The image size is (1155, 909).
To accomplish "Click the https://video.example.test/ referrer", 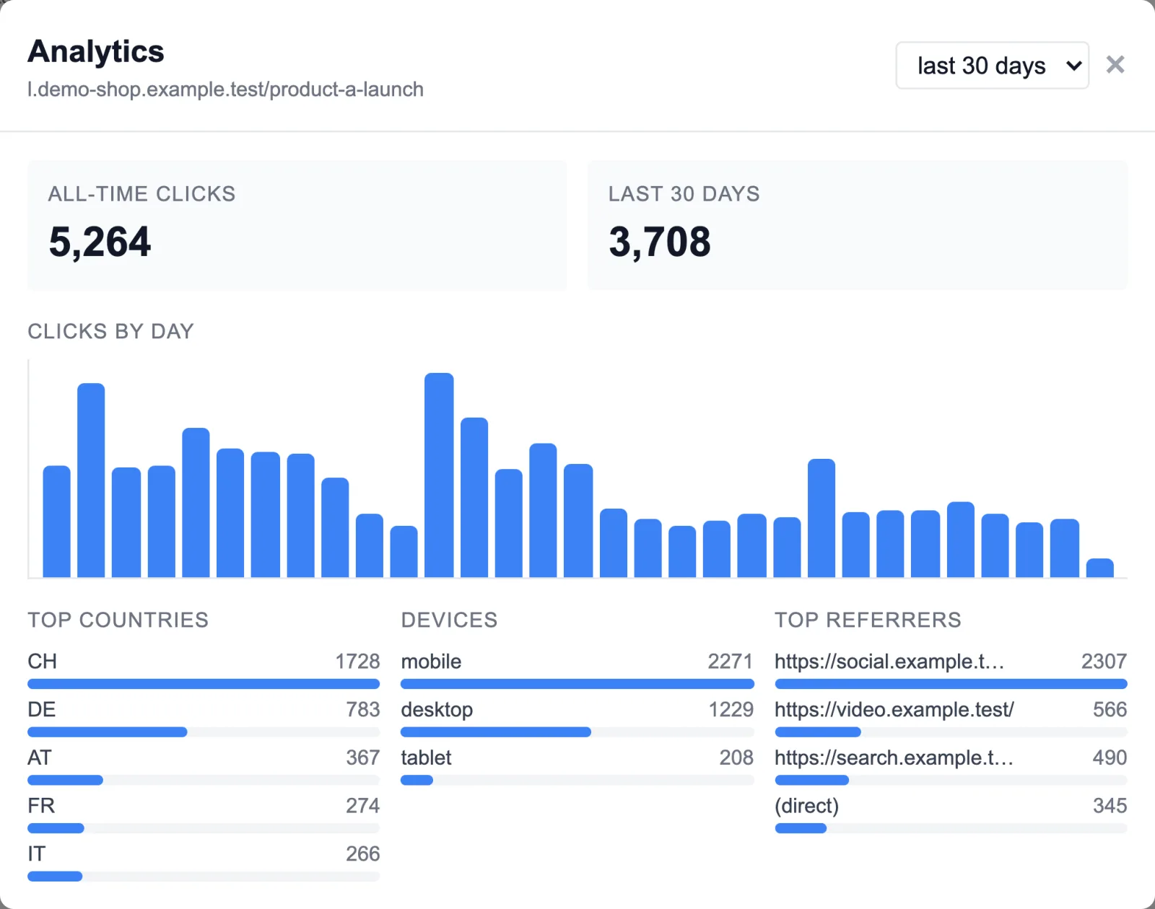I will click(894, 710).
